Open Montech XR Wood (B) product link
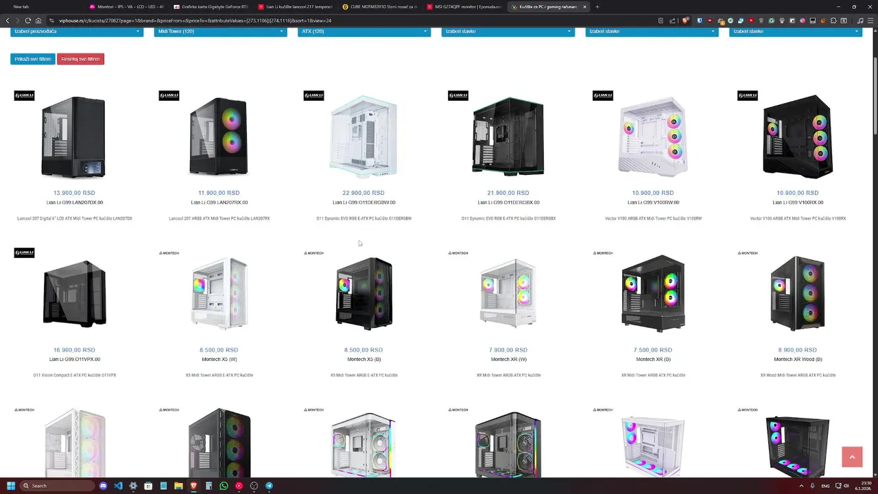878x494 pixels. pyautogui.click(x=798, y=360)
